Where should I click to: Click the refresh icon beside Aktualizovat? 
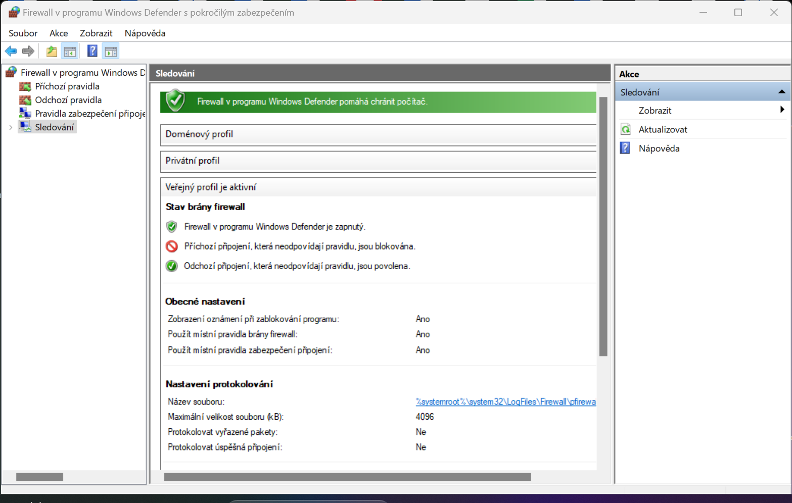626,129
